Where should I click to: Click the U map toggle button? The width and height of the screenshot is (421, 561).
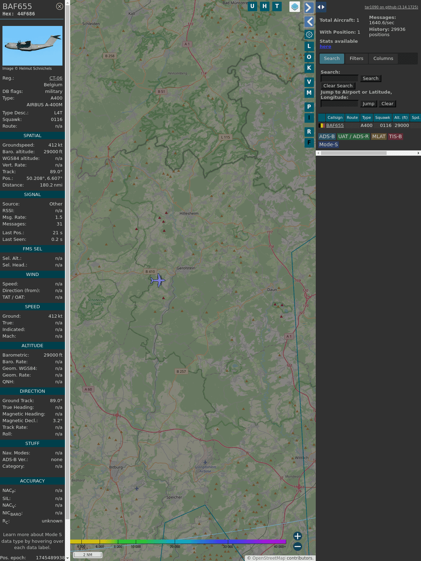252,6
